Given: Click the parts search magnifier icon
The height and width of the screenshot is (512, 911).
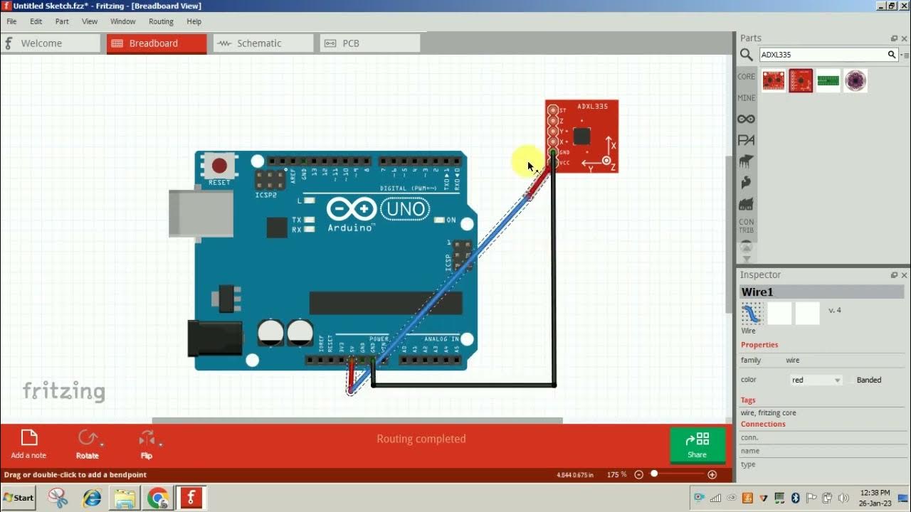Looking at the screenshot, I should coord(746,55).
